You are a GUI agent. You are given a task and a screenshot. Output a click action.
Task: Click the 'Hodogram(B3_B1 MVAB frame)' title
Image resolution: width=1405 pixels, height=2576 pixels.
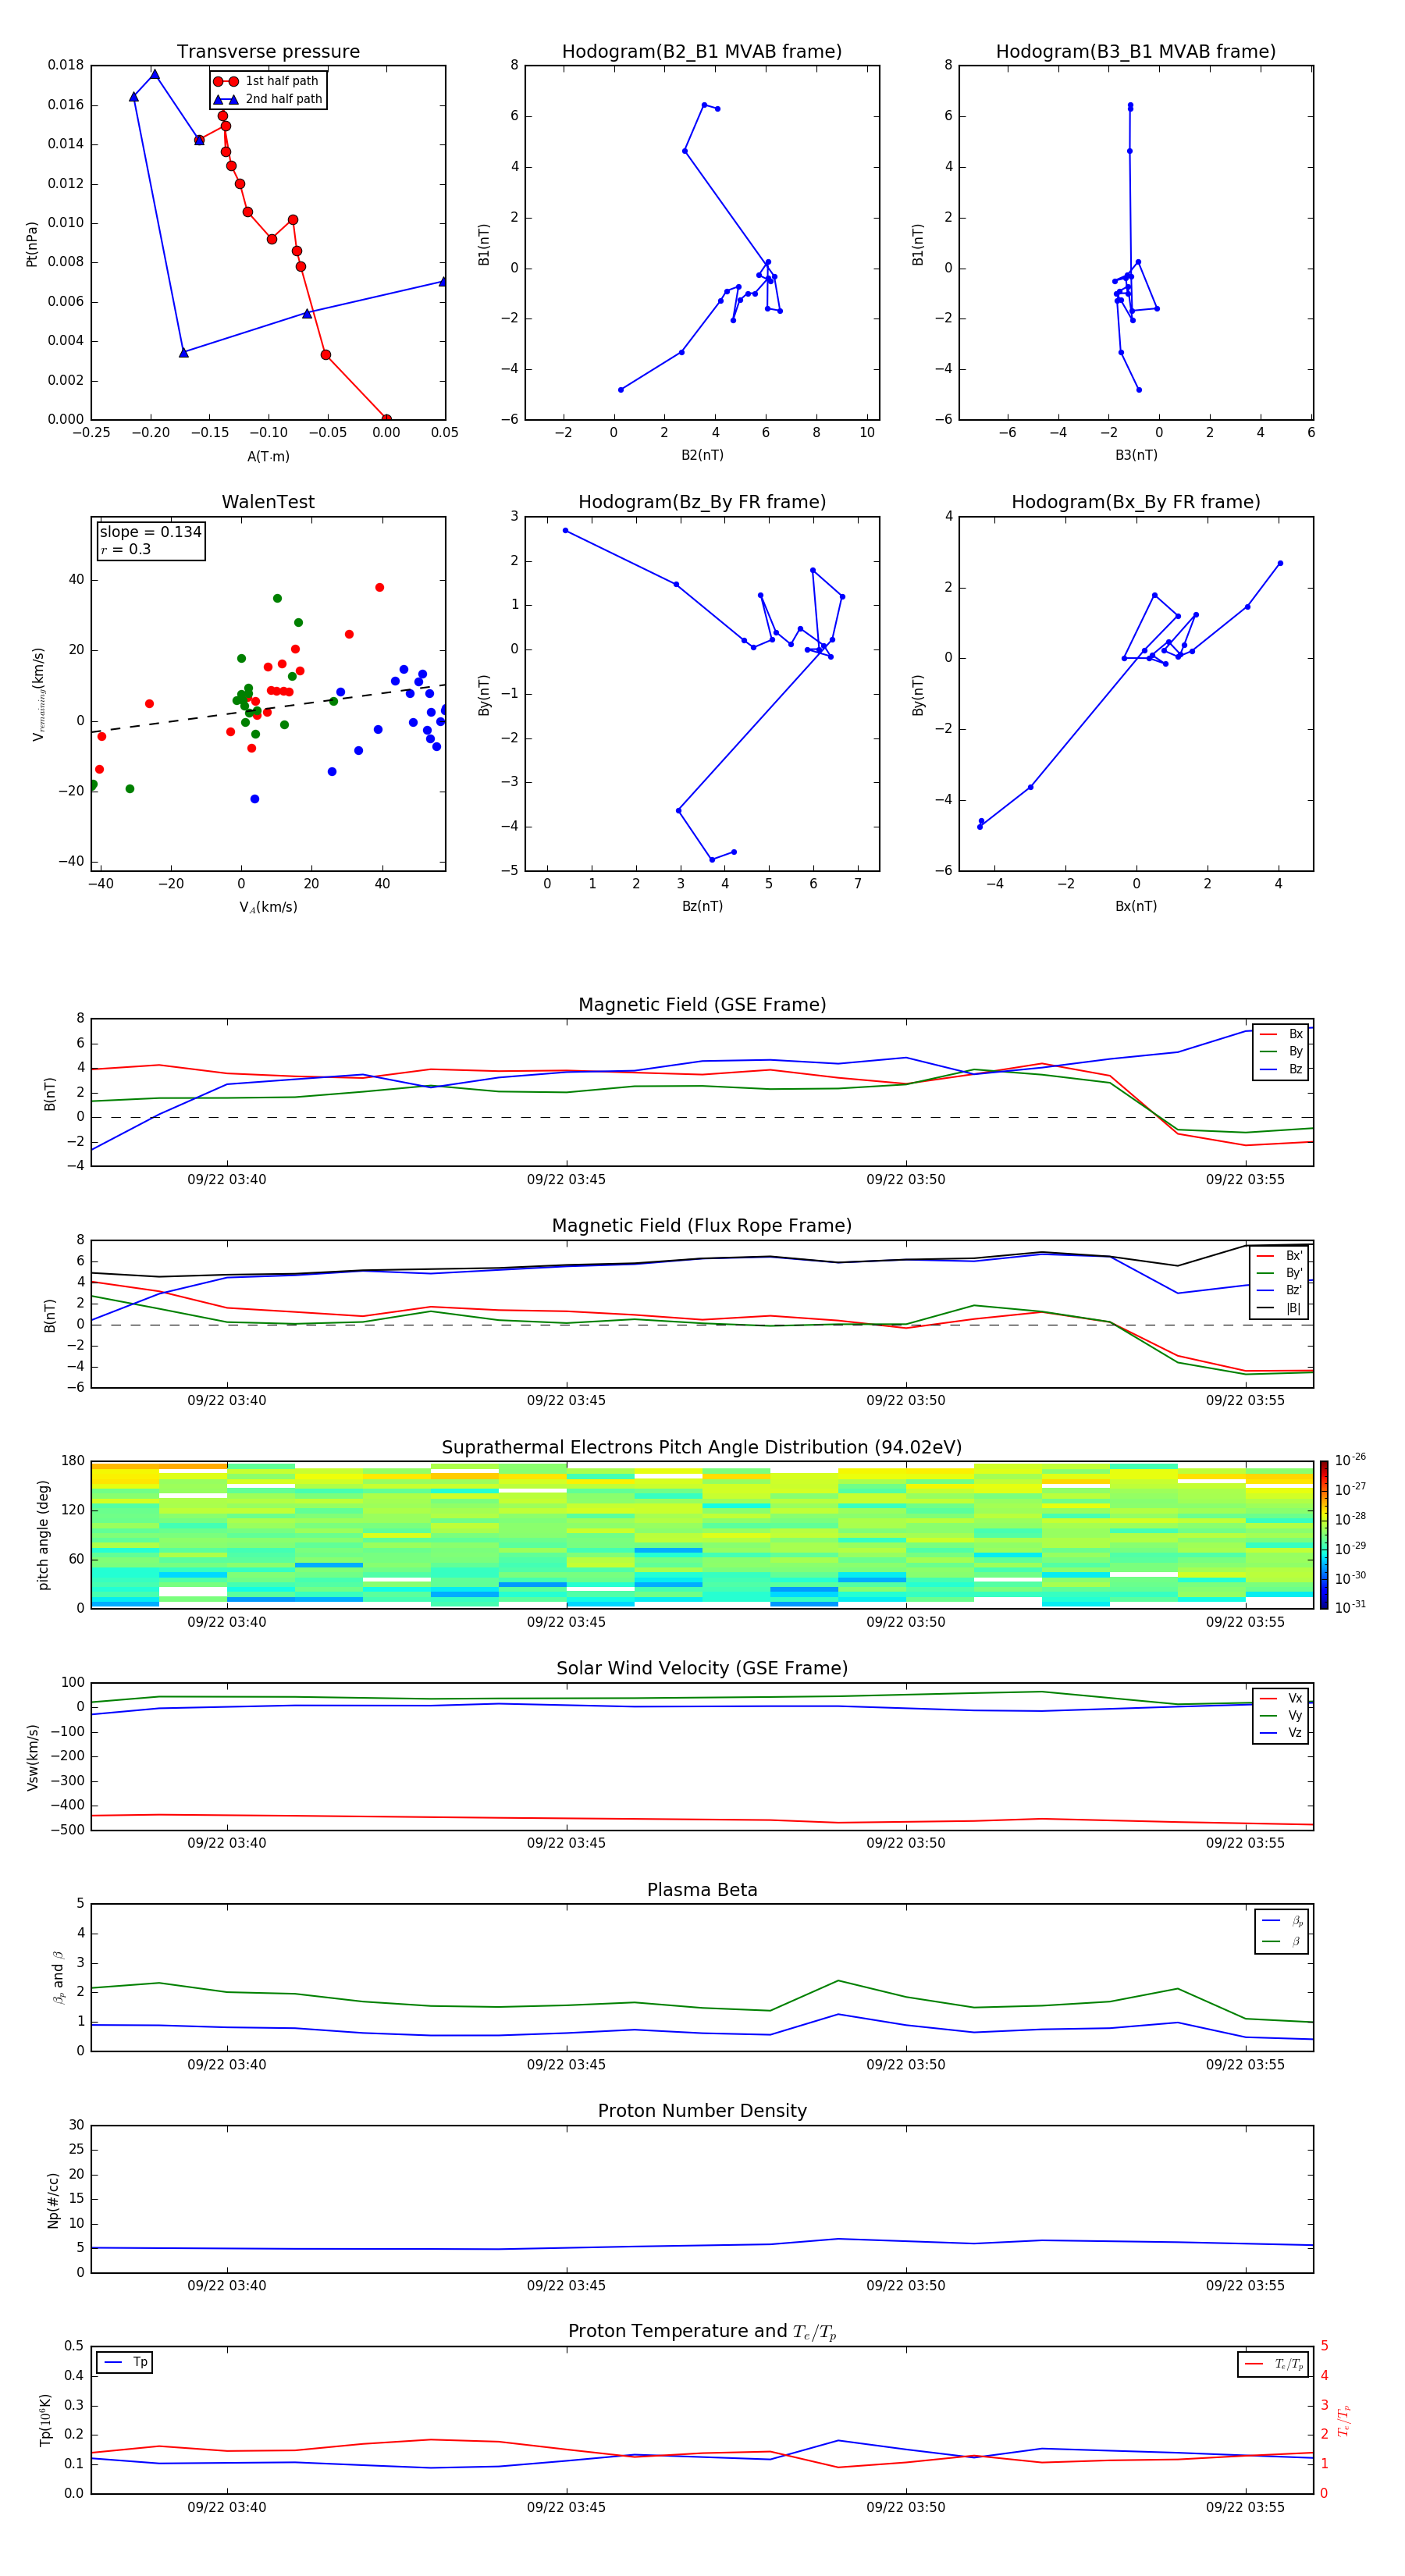[x=1136, y=52]
